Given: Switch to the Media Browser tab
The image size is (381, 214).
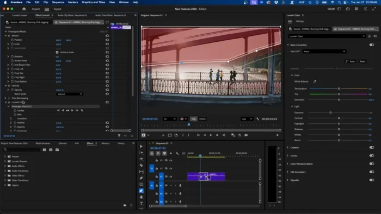Looking at the screenshot, I should pyautogui.click(x=43, y=143).
